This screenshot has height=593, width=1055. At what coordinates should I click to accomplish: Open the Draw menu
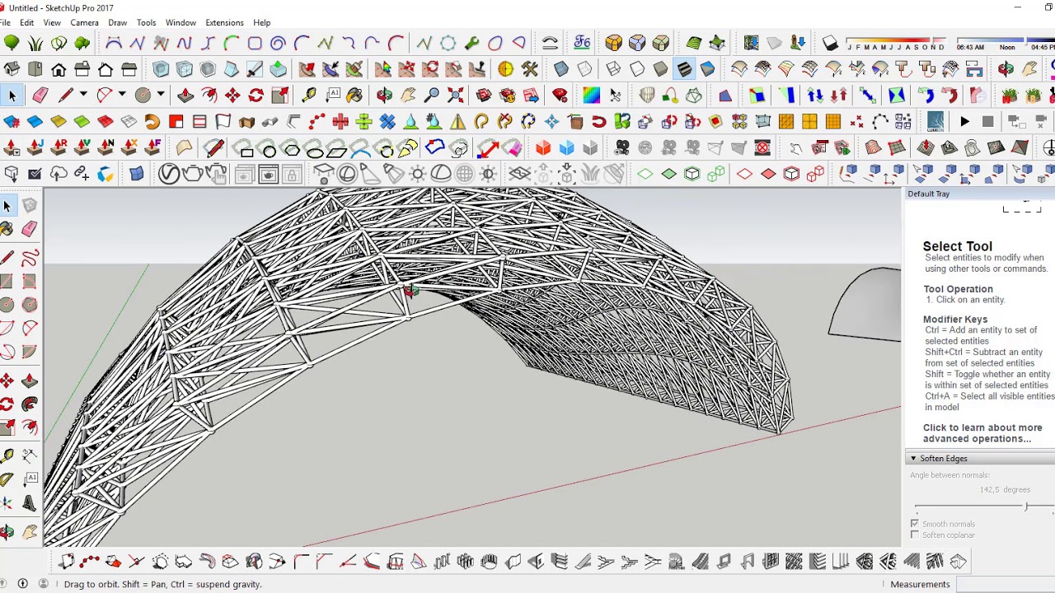117,23
